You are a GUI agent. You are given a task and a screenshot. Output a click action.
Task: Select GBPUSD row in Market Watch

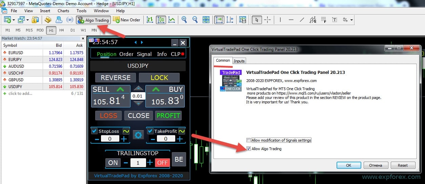pyautogui.click(x=43, y=80)
